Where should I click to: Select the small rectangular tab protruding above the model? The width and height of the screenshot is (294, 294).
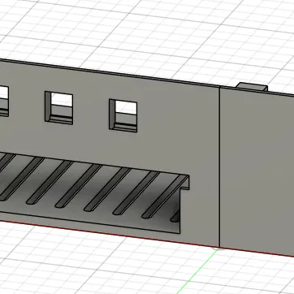[252, 87]
